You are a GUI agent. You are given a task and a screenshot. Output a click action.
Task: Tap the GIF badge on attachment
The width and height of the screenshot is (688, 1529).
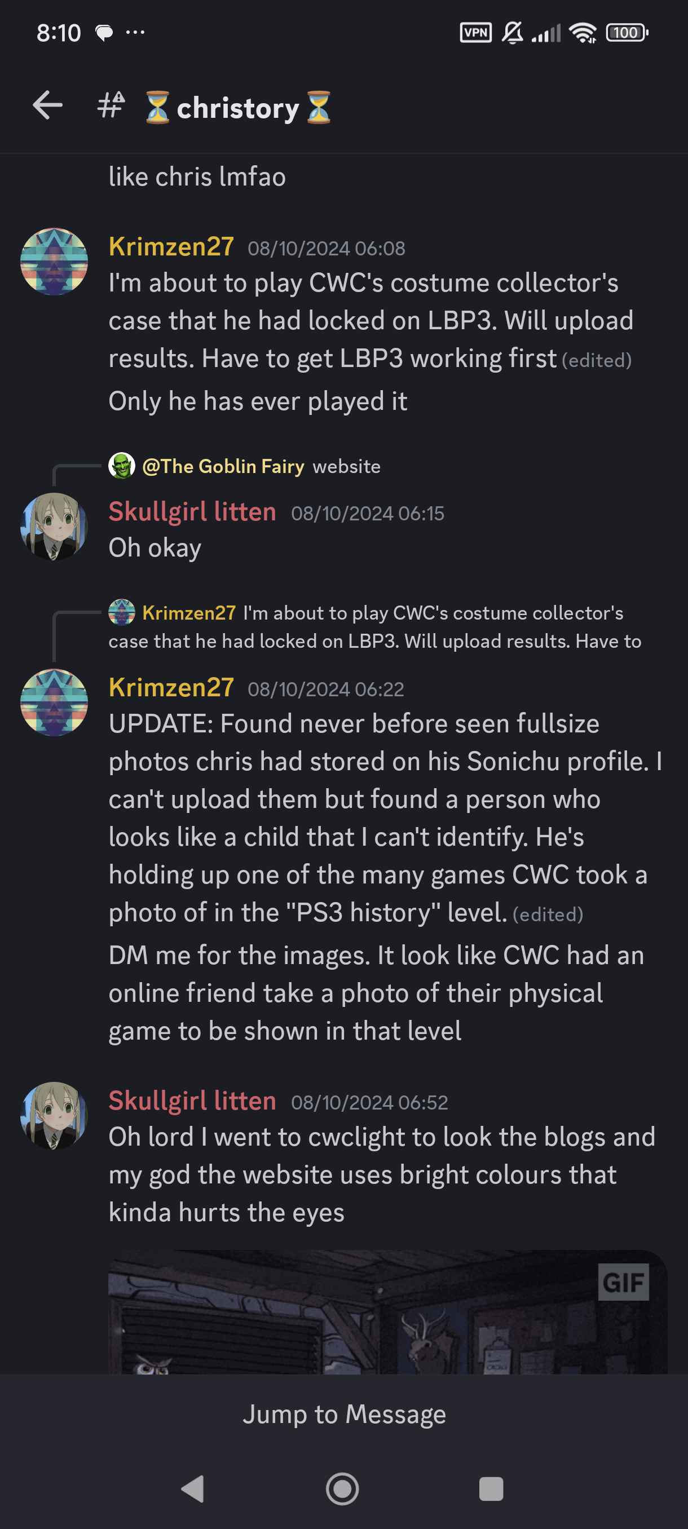(623, 1282)
